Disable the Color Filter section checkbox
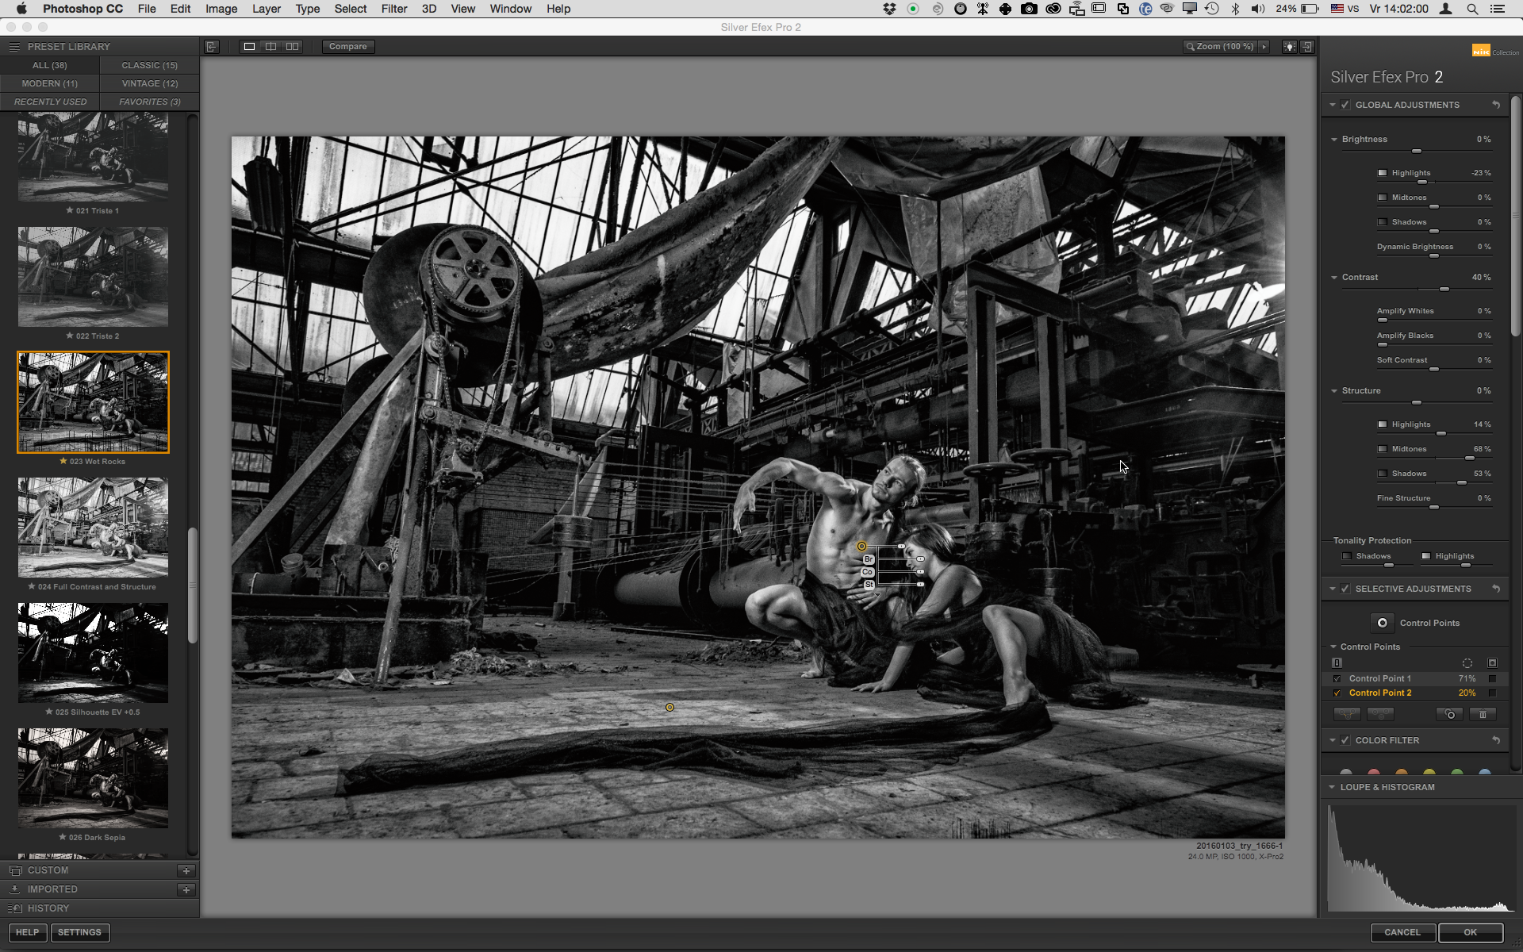The height and width of the screenshot is (952, 1523). [x=1345, y=740]
